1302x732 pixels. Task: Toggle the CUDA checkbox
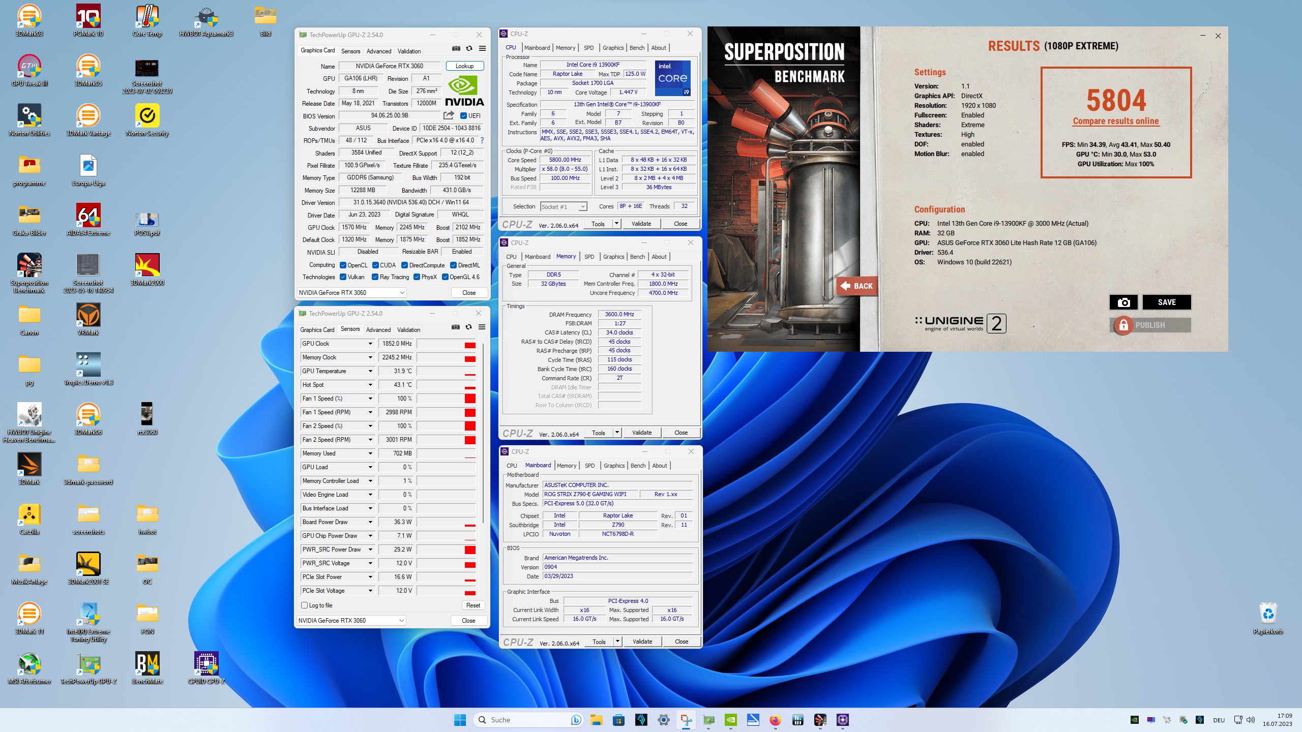(x=375, y=265)
